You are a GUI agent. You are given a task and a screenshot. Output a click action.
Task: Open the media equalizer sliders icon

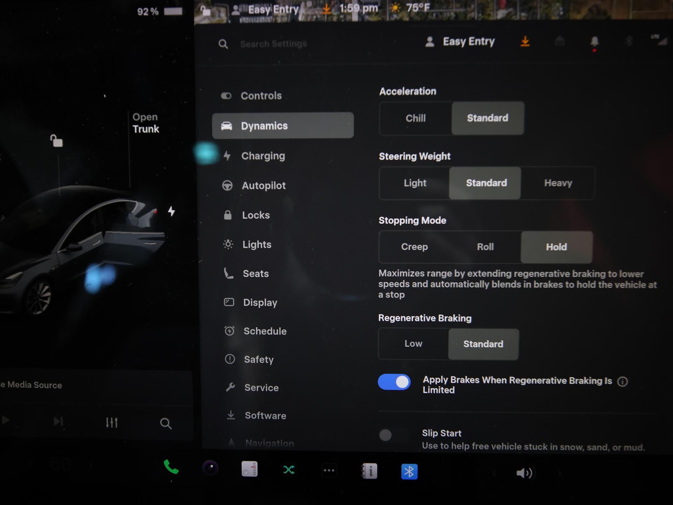click(111, 422)
